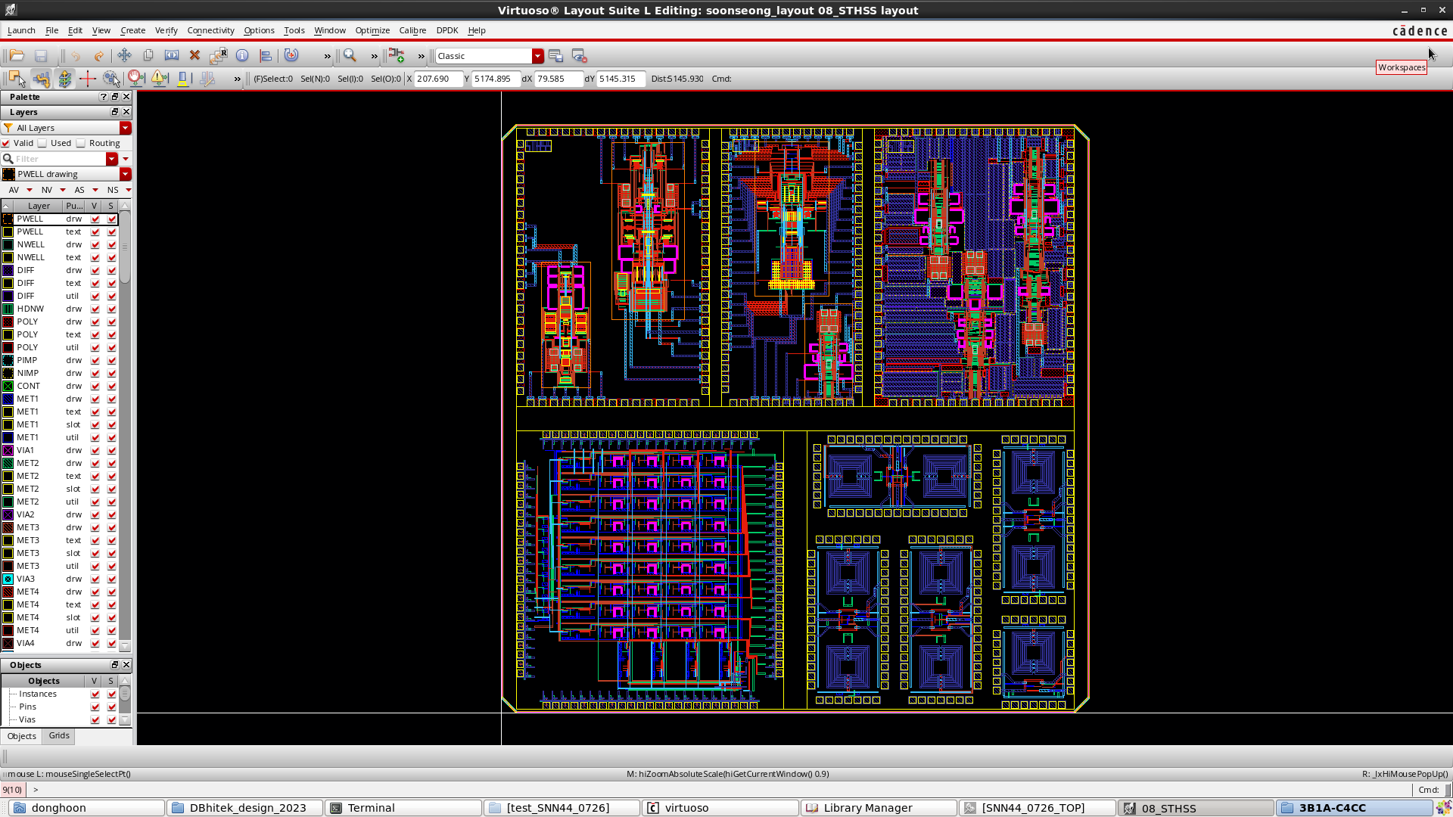This screenshot has width=1453, height=817.
Task: Click the blue and yellow highlight icon
Action: click(183, 79)
